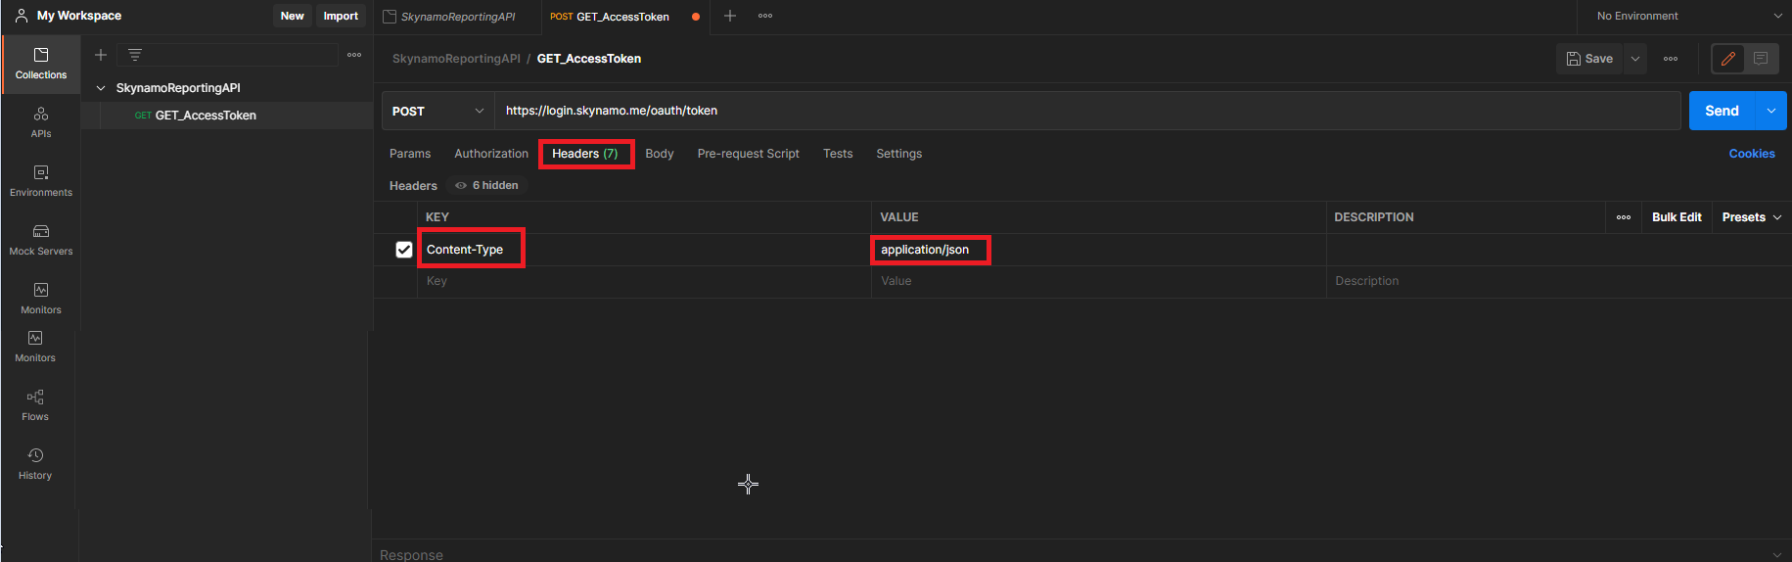The width and height of the screenshot is (1792, 562).
Task: Open a new request tab with plus icon
Action: tap(730, 16)
